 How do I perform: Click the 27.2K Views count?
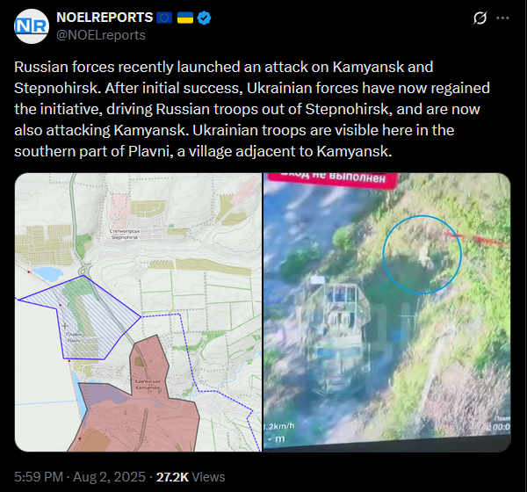click(191, 477)
